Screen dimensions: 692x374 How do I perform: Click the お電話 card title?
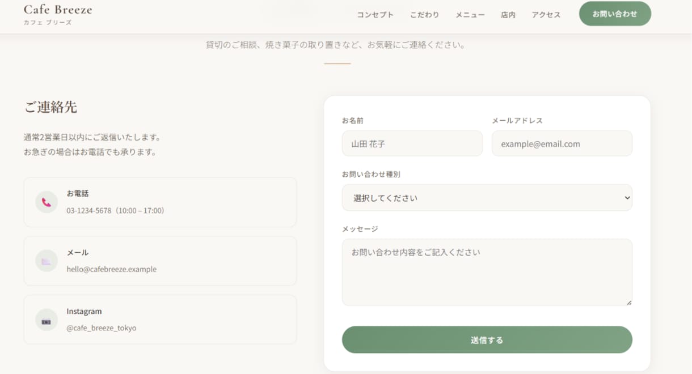point(78,194)
